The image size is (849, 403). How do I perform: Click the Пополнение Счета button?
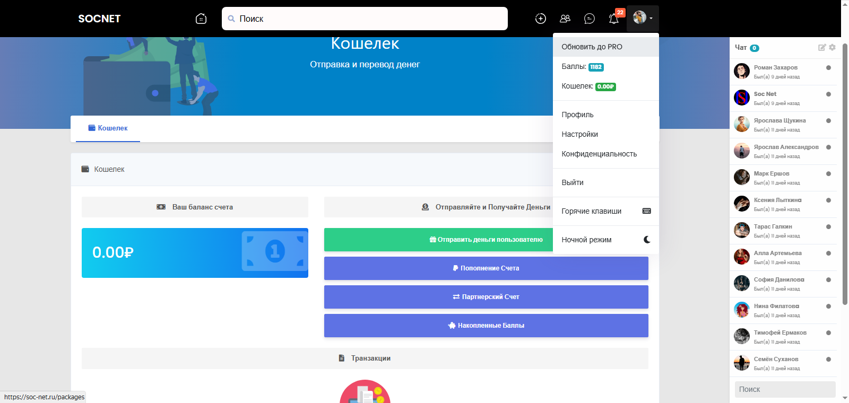pyautogui.click(x=486, y=268)
